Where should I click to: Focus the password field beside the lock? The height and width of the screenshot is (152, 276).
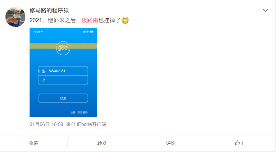pyautogui.click(x=63, y=80)
